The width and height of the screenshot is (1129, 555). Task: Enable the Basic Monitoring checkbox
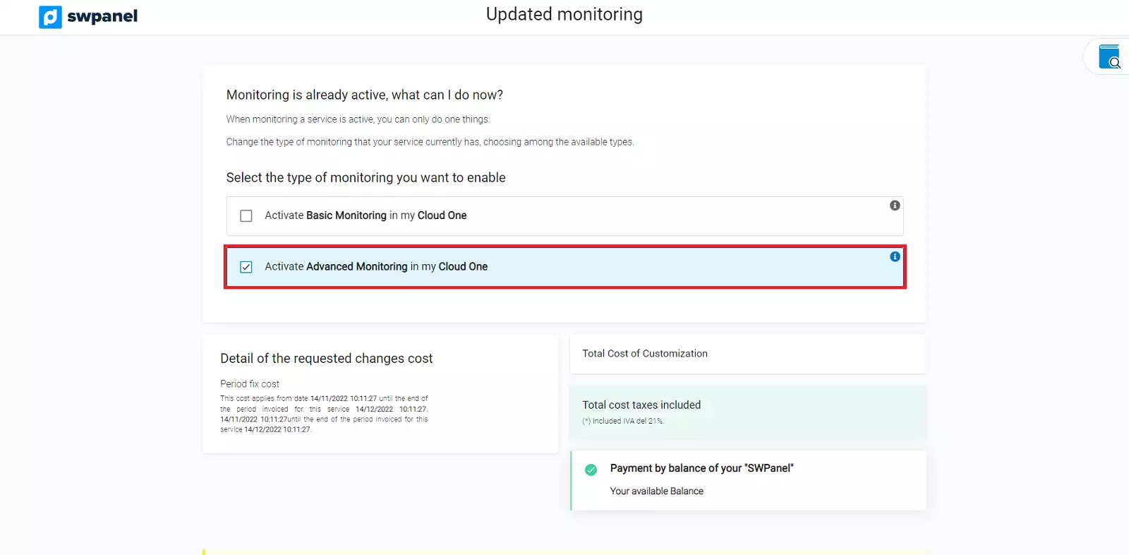point(246,216)
